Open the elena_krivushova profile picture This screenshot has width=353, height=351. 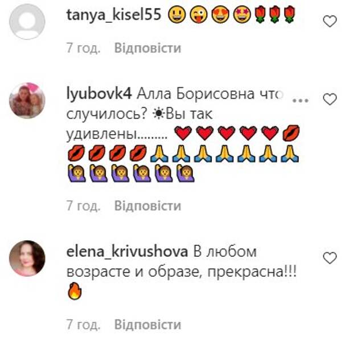[x=27, y=259]
